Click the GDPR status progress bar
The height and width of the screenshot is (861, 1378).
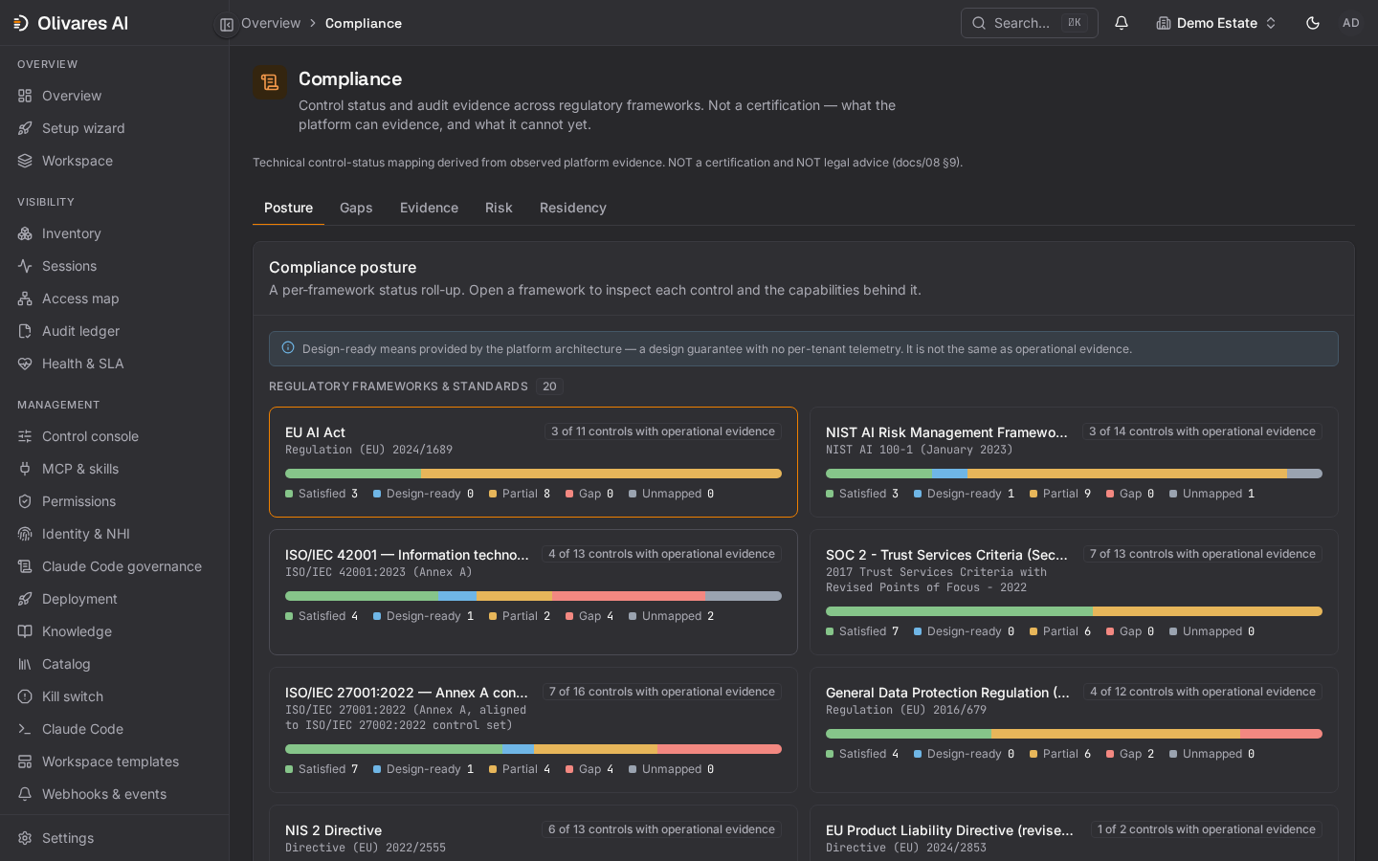(x=1074, y=734)
